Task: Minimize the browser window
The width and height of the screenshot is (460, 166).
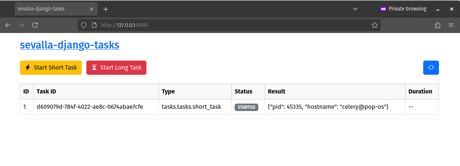Action: tap(438, 9)
